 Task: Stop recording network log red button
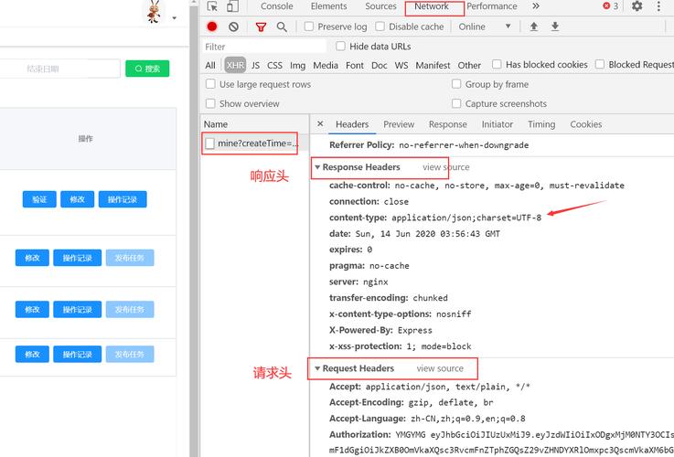212,27
